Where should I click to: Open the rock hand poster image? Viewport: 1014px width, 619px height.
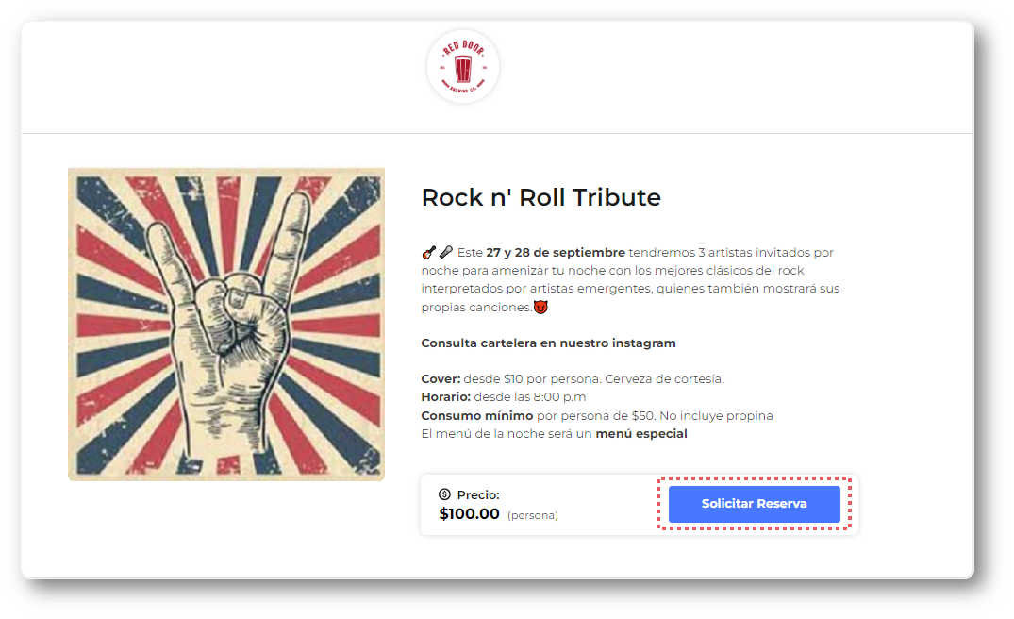tap(226, 324)
